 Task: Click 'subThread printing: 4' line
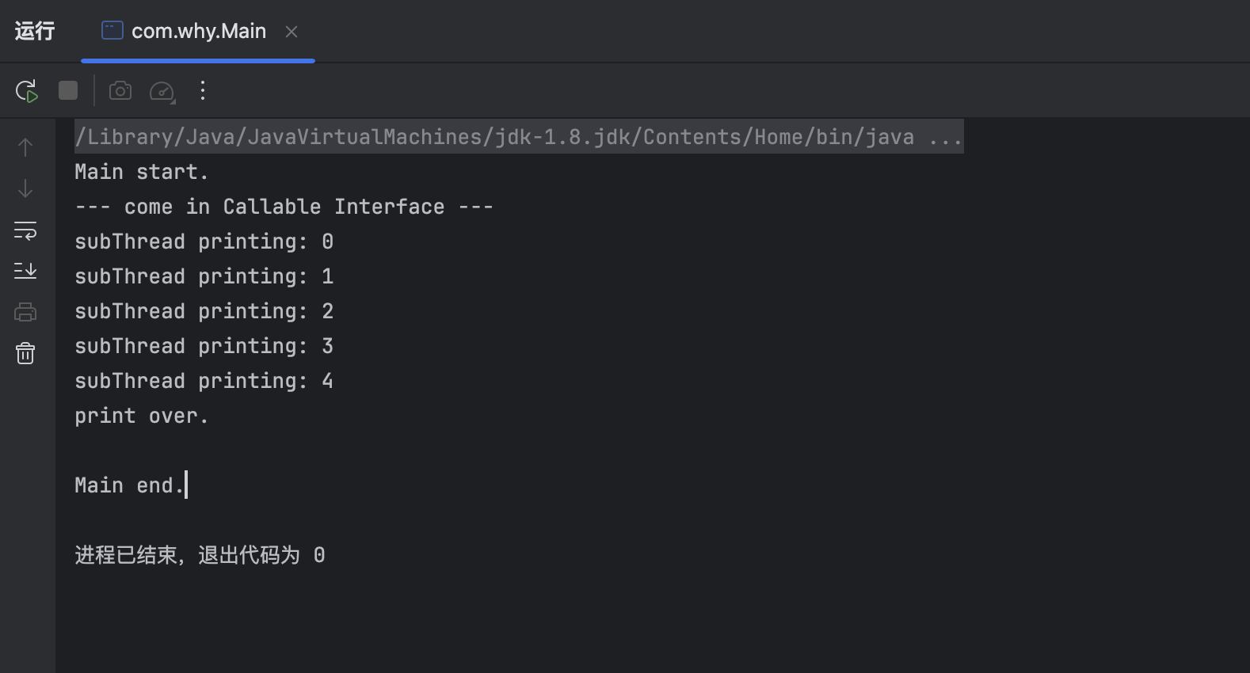(204, 381)
